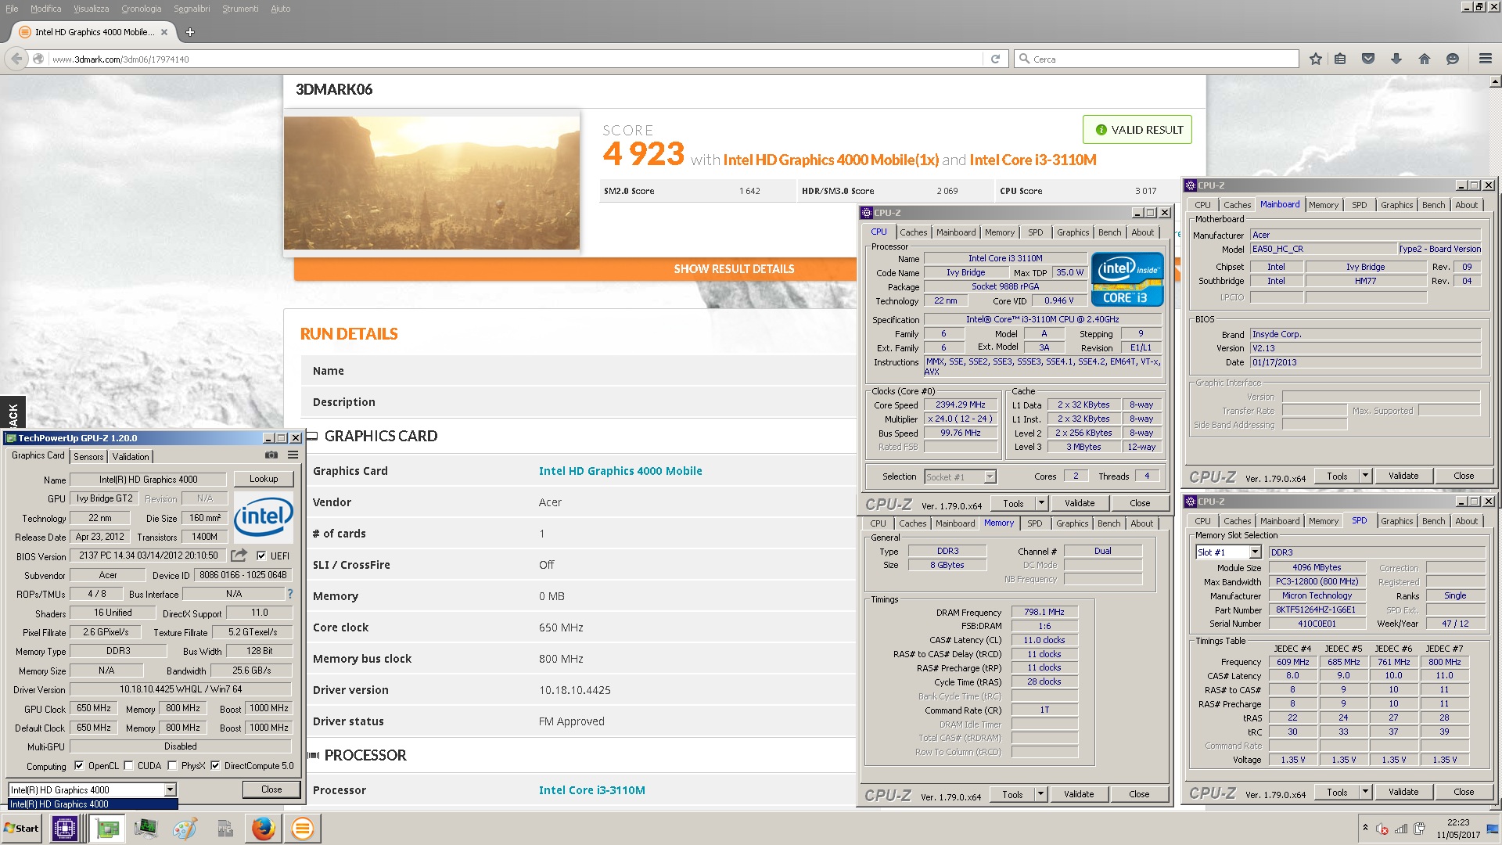This screenshot has height=845, width=1502.
Task: Click the 3DMark06 result scene thumbnail
Action: [432, 183]
